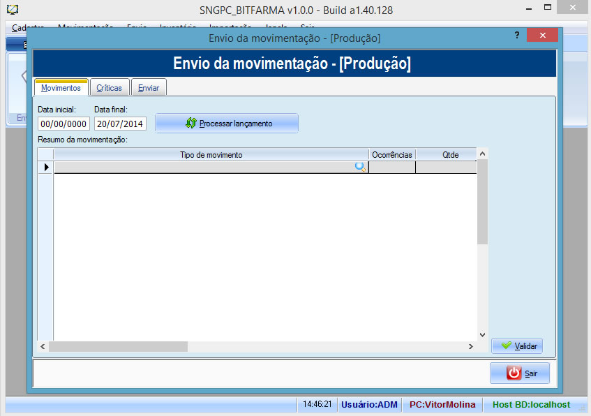Click the Tipo de movimento cell in first row

click(211, 167)
